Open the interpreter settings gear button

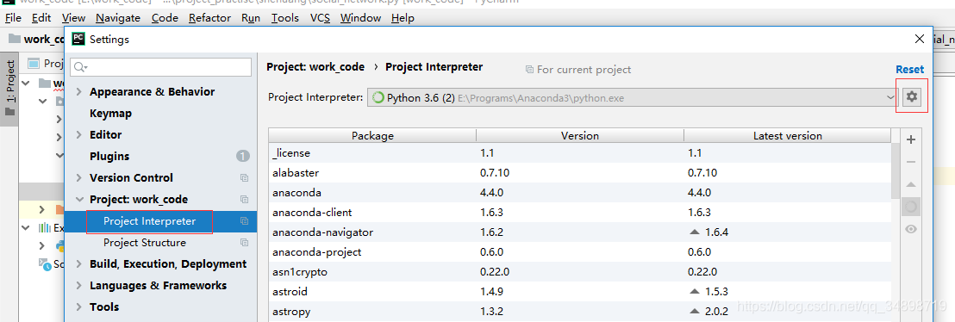point(911,96)
